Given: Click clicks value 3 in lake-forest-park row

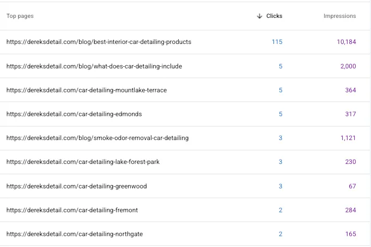Looking at the screenshot, I should [x=281, y=162].
